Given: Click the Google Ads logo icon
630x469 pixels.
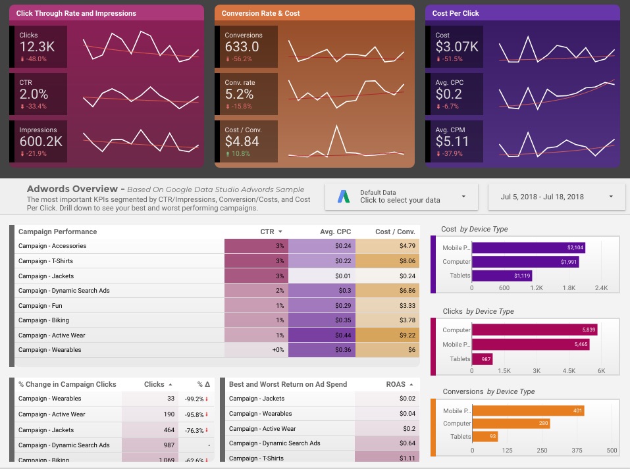Looking at the screenshot, I should coord(343,196).
